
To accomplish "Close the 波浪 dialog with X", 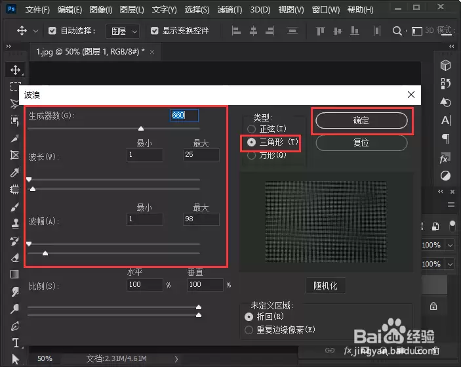I will (x=411, y=95).
